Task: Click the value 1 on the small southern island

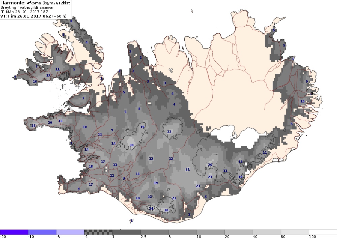Action: click(131, 220)
